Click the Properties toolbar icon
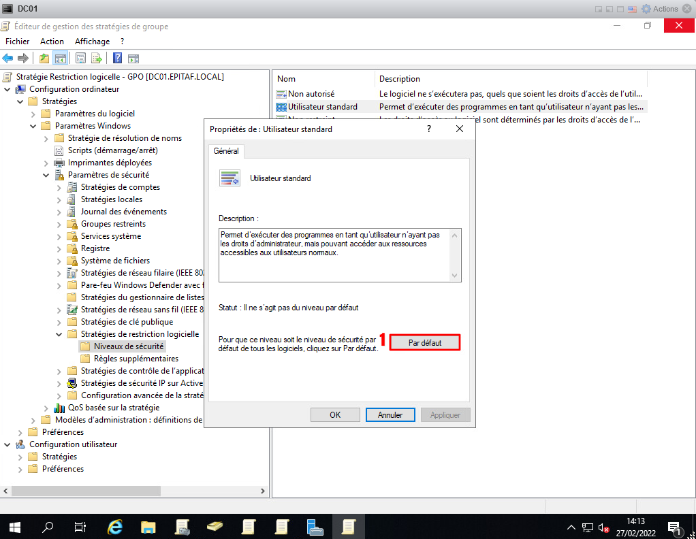This screenshot has height=539, width=696. (81, 58)
